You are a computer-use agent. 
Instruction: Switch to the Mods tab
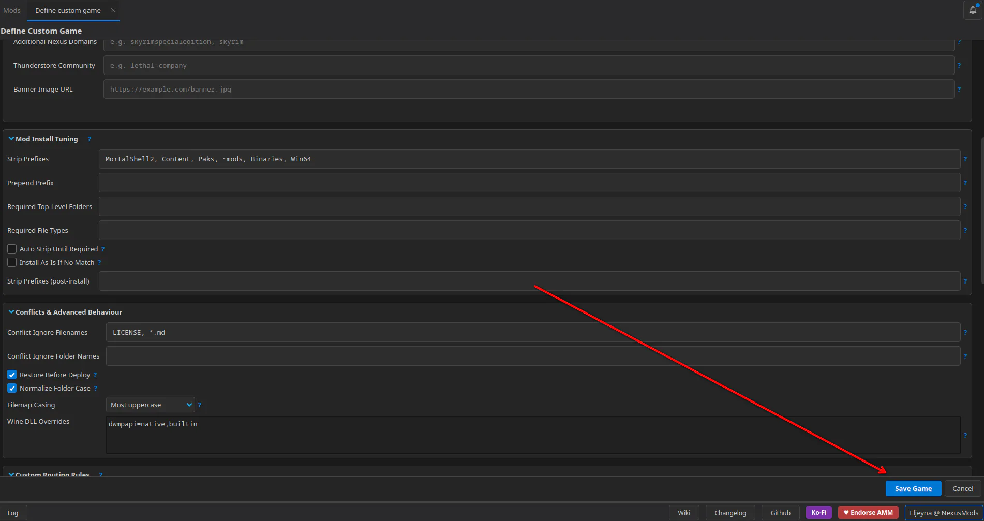point(12,10)
